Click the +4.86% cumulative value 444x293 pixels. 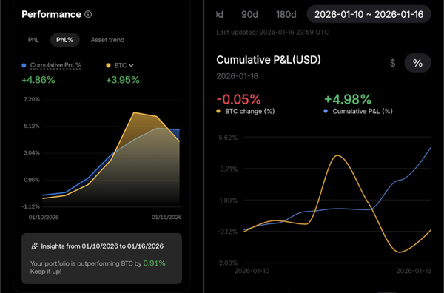coord(38,80)
